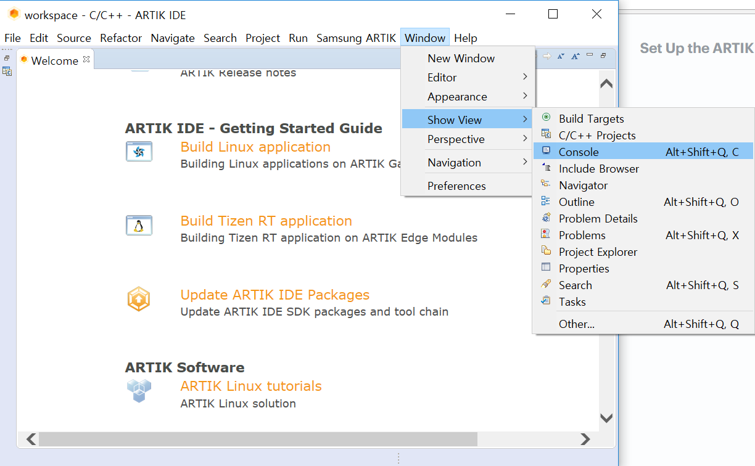The width and height of the screenshot is (755, 466).
Task: Open the Run menu
Action: tap(298, 38)
